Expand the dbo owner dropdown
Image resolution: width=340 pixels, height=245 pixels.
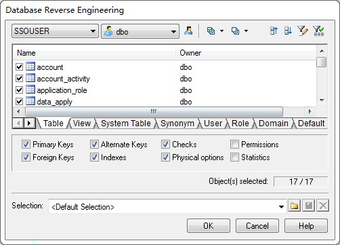coord(140,31)
